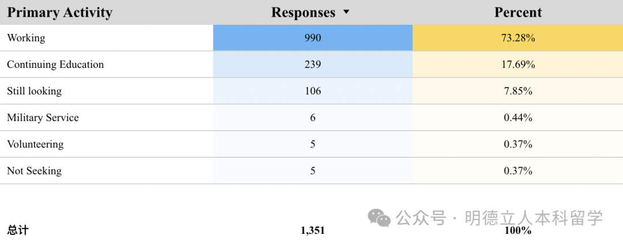Select the Primary Activity column header
623x243 pixels.
(x=59, y=12)
